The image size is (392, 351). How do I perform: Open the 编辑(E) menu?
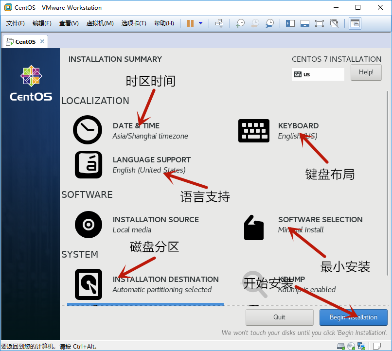(x=42, y=23)
